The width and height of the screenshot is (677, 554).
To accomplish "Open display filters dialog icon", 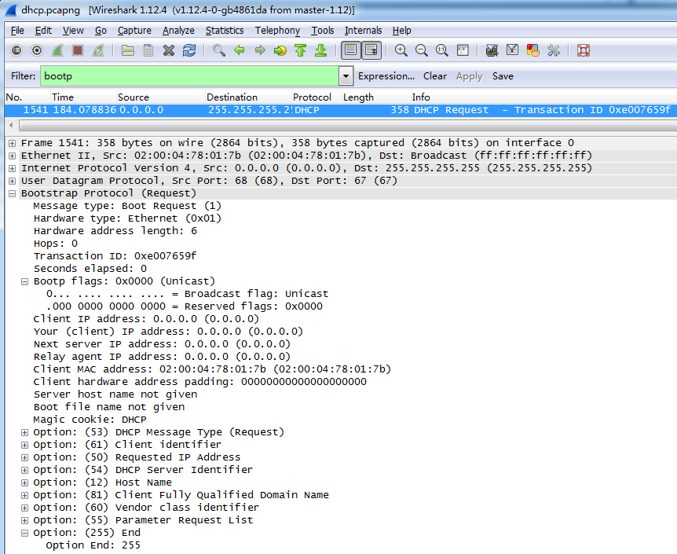I will pyautogui.click(x=513, y=50).
